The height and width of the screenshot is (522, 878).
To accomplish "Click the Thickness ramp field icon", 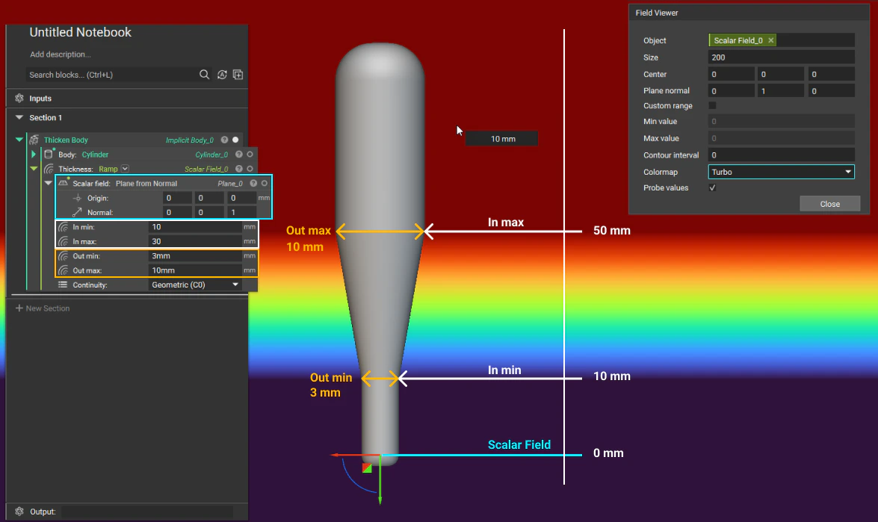I will (x=49, y=169).
